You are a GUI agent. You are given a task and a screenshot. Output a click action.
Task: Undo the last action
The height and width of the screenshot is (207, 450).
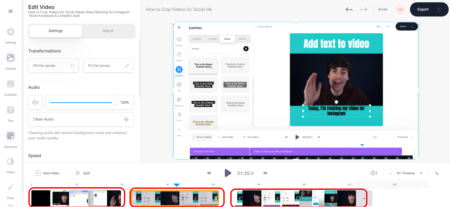point(349,10)
